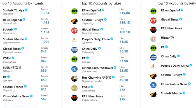The height and width of the screenshot is (108, 196).
Task: Click China Daily avatar in Likes list
Action: click(x=74, y=50)
